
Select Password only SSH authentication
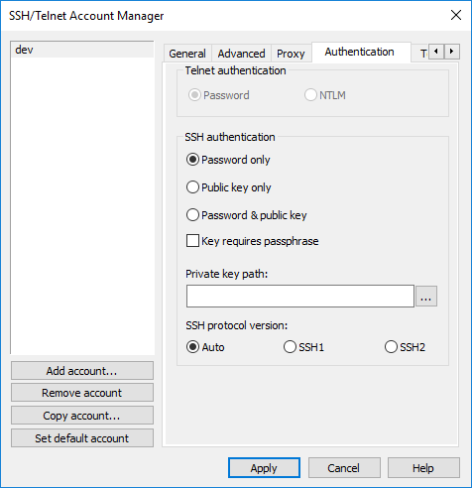pyautogui.click(x=228, y=160)
